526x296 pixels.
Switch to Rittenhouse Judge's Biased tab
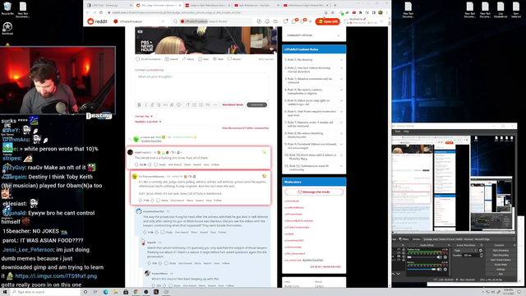[305, 6]
